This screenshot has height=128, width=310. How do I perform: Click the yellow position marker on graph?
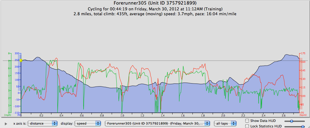[x=21, y=61]
